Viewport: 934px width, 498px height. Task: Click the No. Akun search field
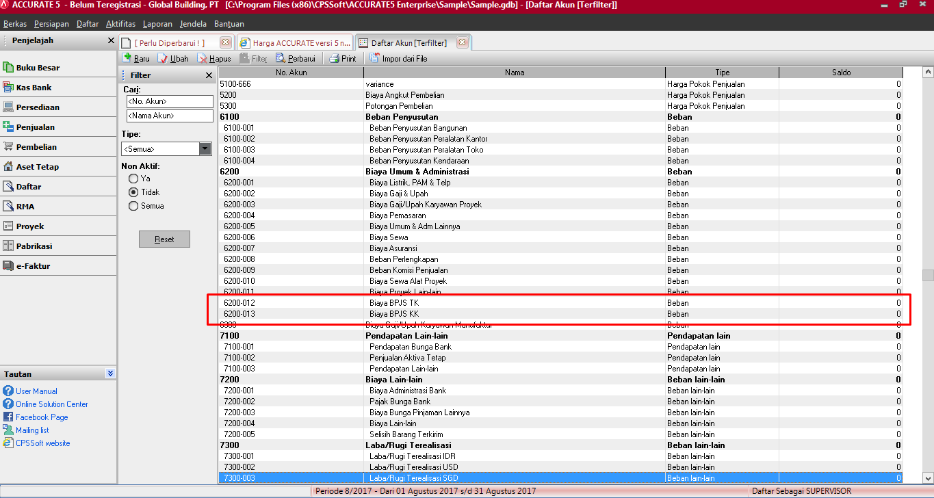(x=170, y=101)
